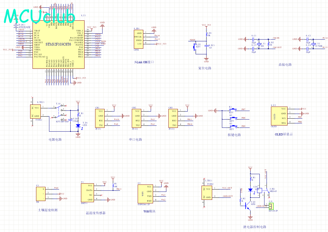Click the VCC_OUT net label on J_TEC1
Viewport: 328px width, 232px height.
(x=227, y=188)
